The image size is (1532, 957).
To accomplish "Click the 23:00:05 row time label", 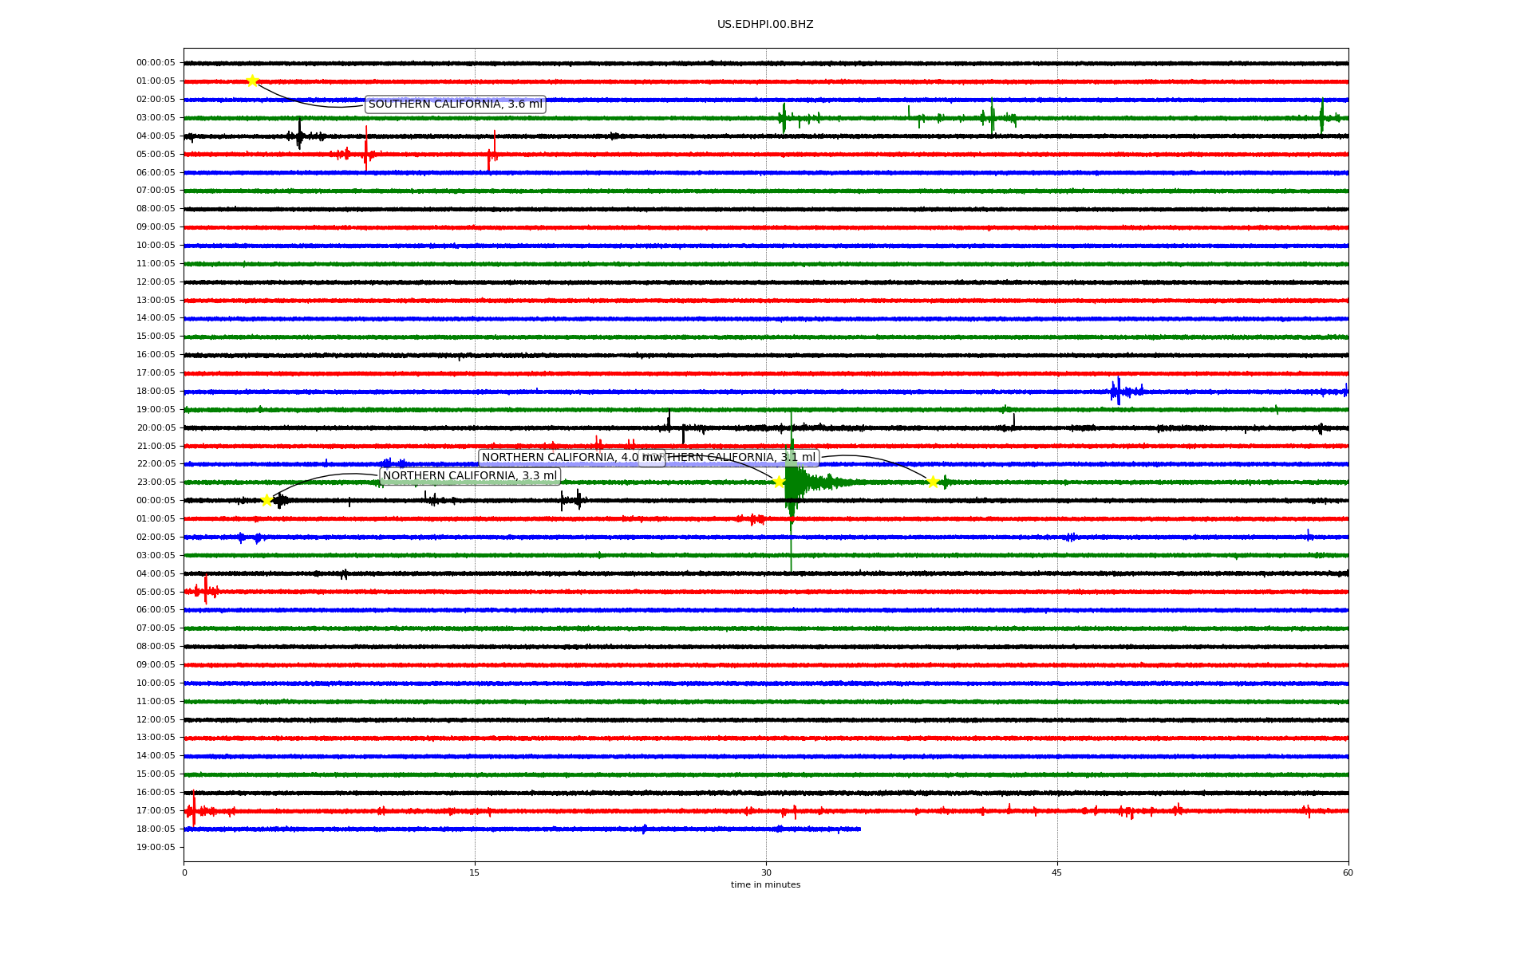I will pos(156,482).
